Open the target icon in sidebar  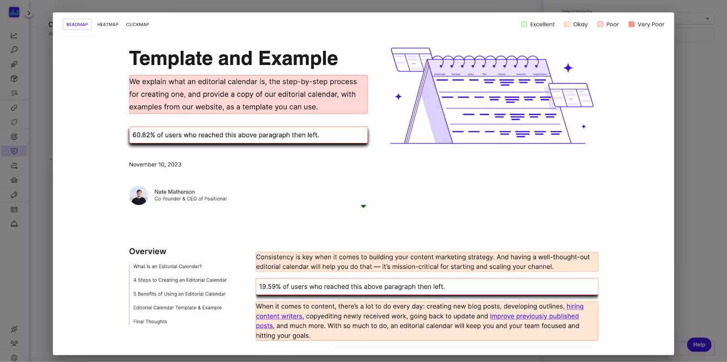pos(14,137)
